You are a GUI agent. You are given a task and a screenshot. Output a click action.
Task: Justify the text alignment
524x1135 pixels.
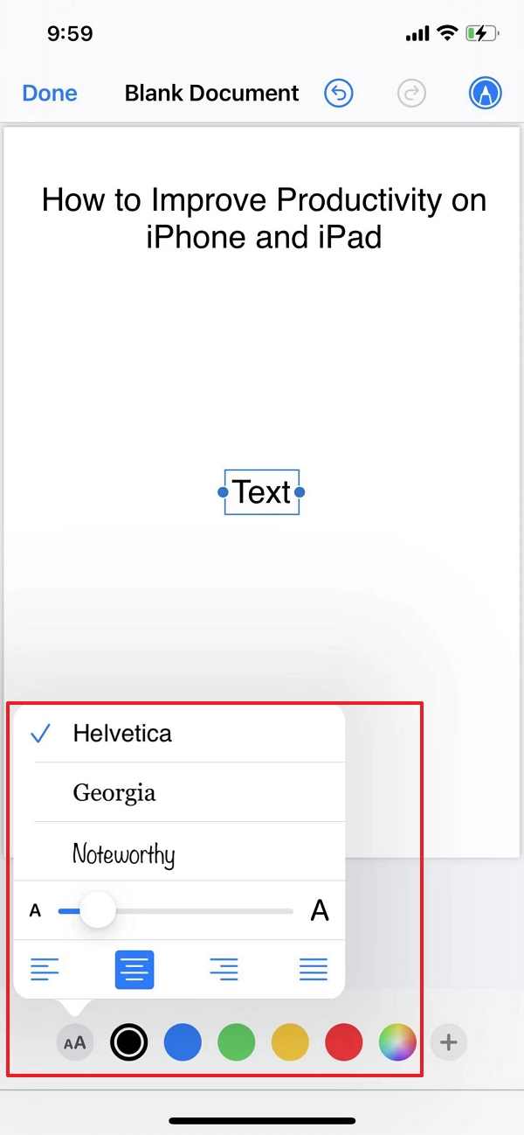click(313, 969)
